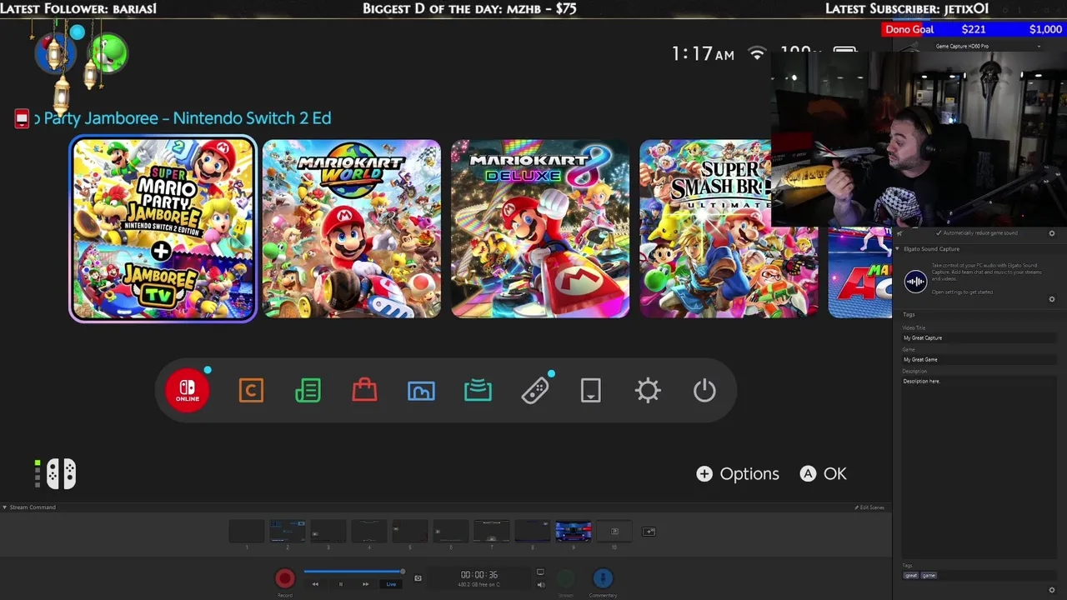Click the Sleep Mode power icon

click(704, 391)
